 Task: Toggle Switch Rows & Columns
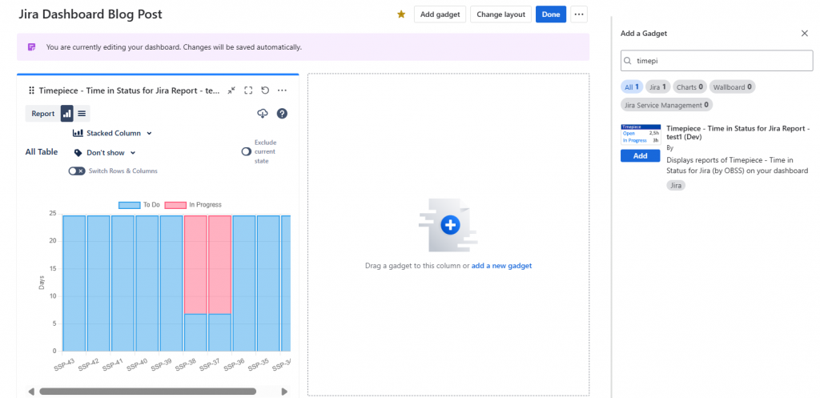tap(77, 171)
